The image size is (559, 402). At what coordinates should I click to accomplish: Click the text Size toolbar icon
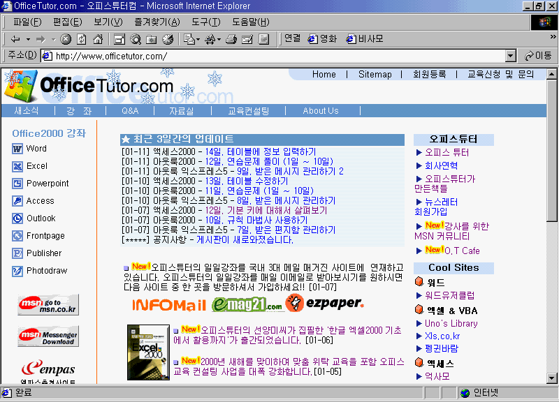[210, 39]
